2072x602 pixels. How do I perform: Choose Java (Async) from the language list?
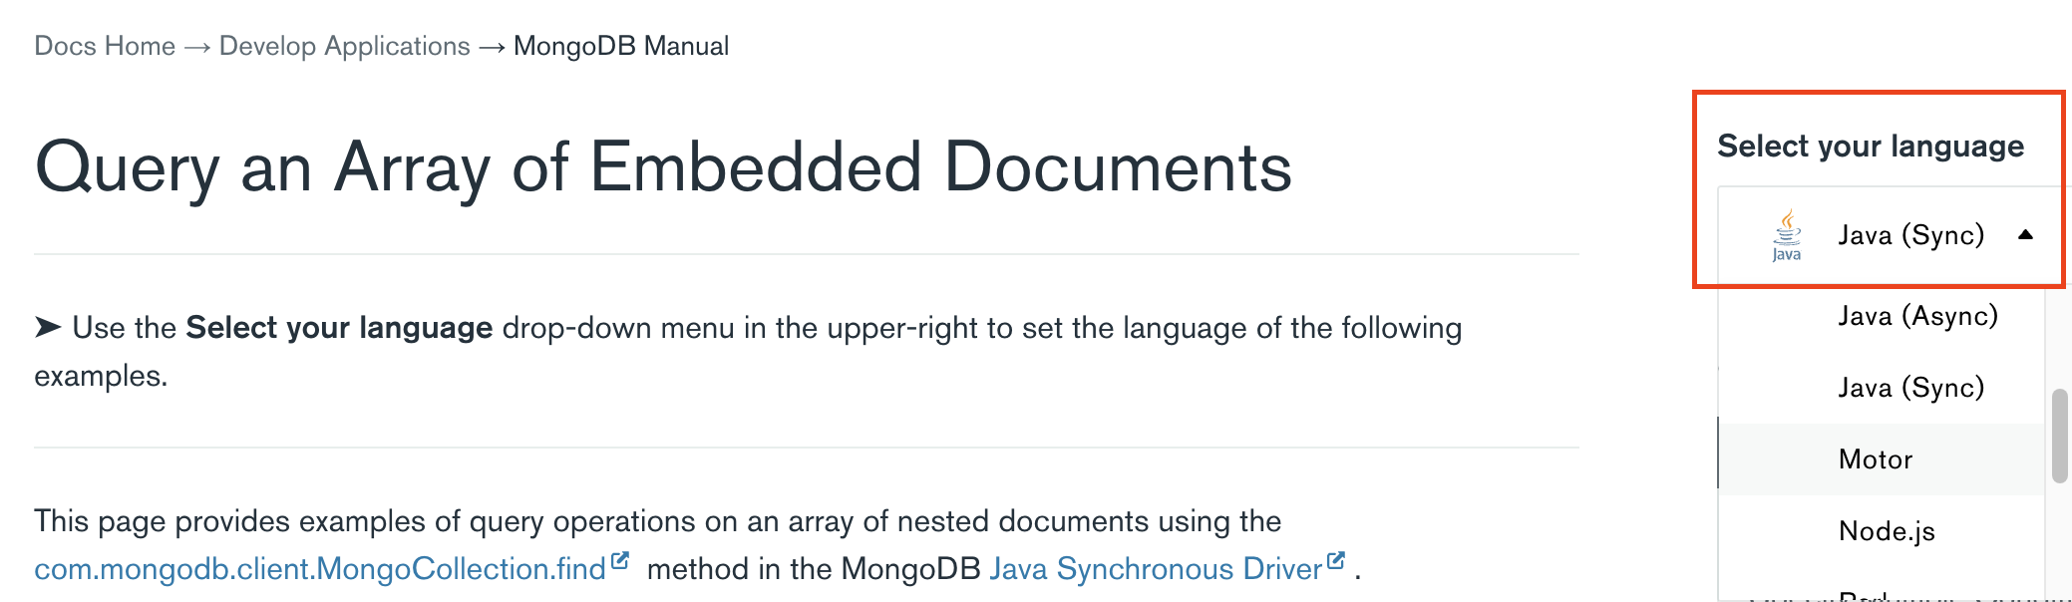click(1917, 316)
